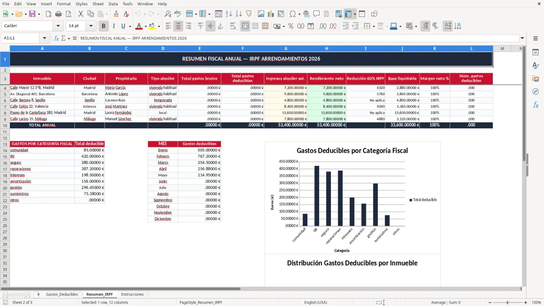The width and height of the screenshot is (544, 306).
Task: Click the Clear Direct Formatting icon
Action: coord(126,14)
